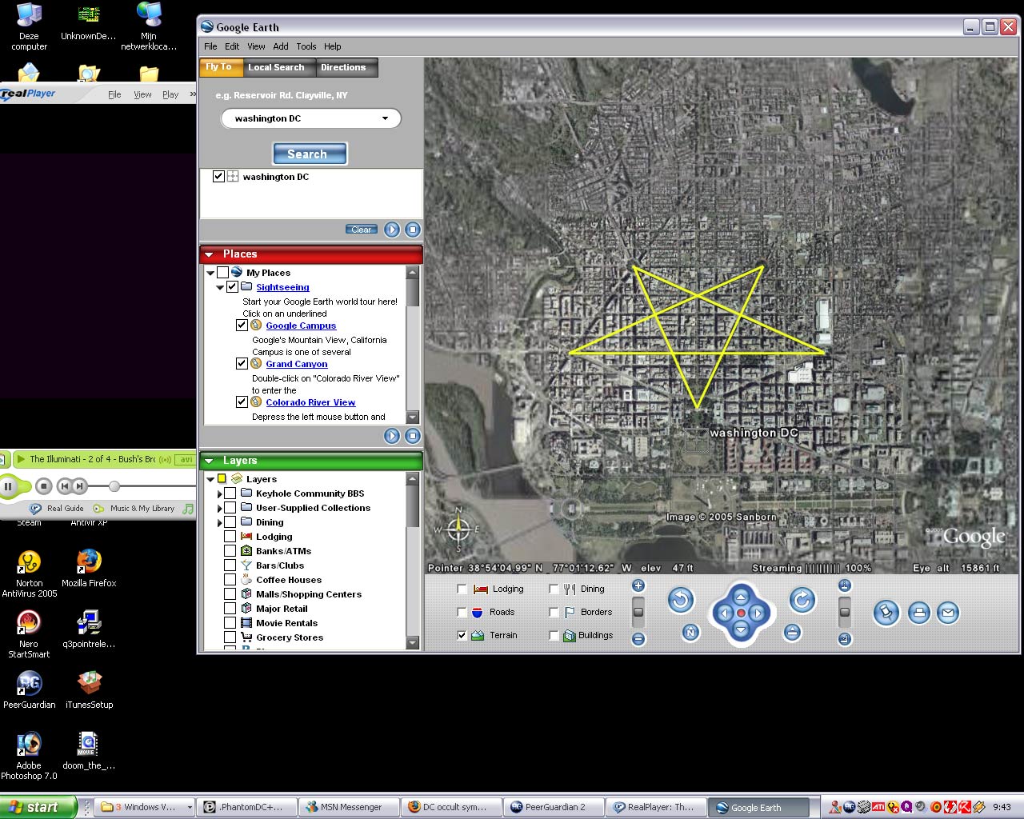
Task: Open Colorado River View link
Action: tap(310, 402)
